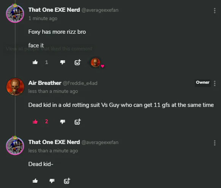Open 'That One EXE Nerd' name on last reply
This screenshot has height=188, width=221.
click(54, 142)
